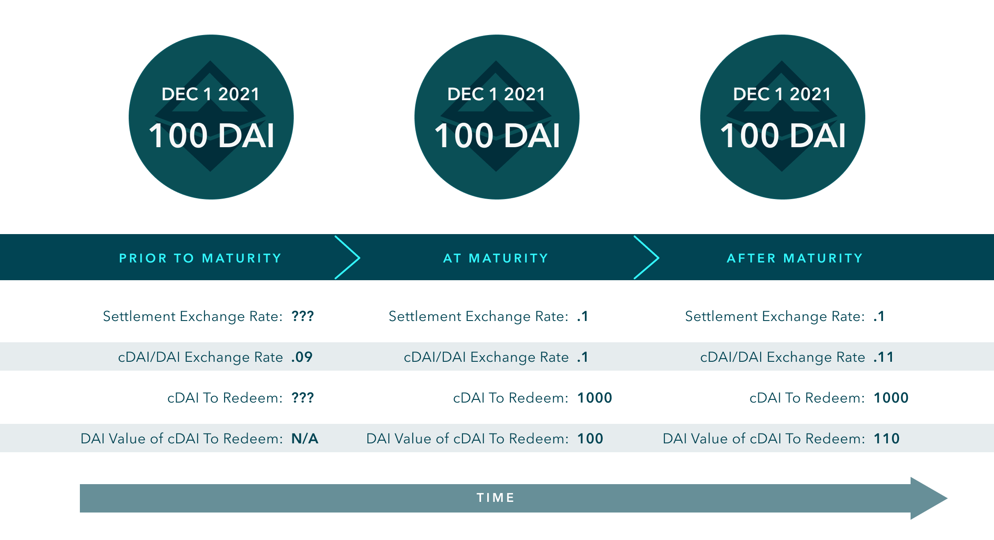Click the chevron arrow after Prior to Maturity
The width and height of the screenshot is (994, 540).
(x=347, y=258)
